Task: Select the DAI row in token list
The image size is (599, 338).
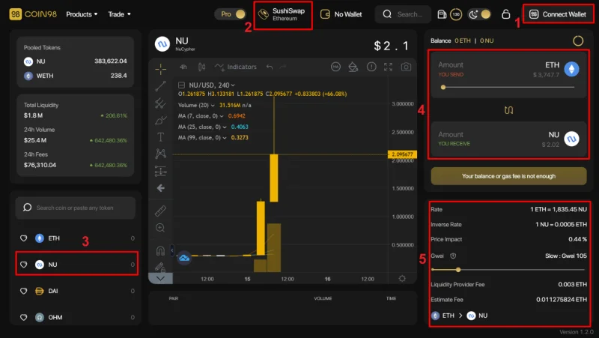Action: [76, 291]
